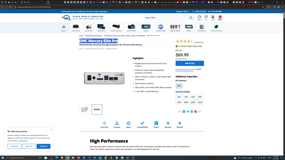This screenshot has height=160, width=285.
Task: Click the OWC logo
Action: pyautogui.click(x=66, y=18)
